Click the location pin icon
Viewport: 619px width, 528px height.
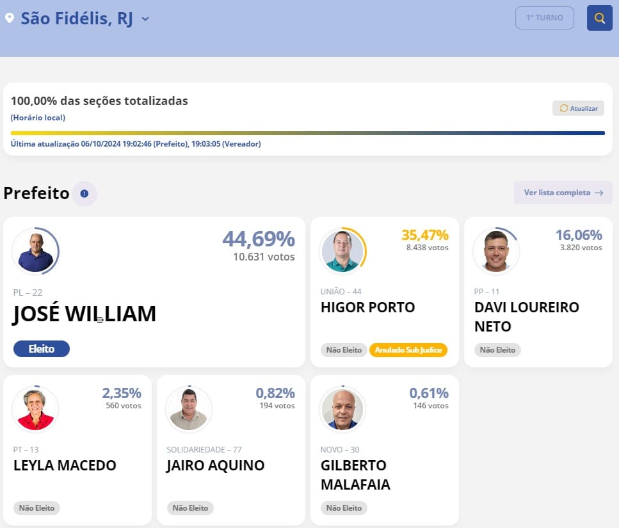point(10,18)
